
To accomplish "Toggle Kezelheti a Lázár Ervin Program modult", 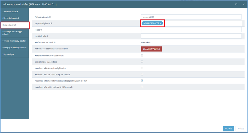I will [x=142, y=74].
